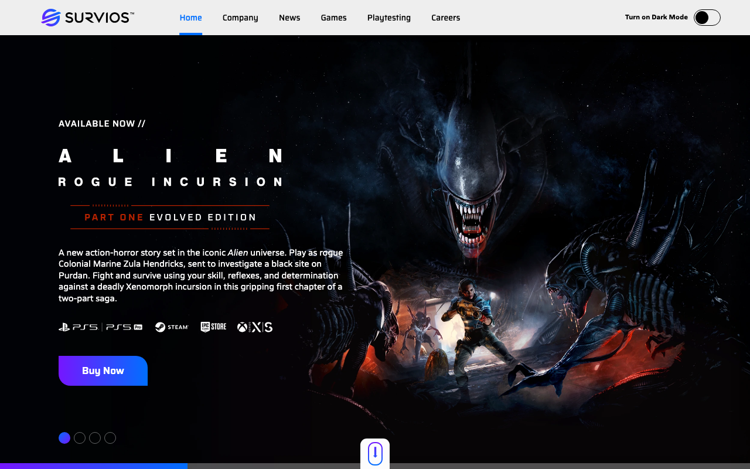750x469 pixels.
Task: Select the fourth carousel slide dot
Action: [x=110, y=438]
